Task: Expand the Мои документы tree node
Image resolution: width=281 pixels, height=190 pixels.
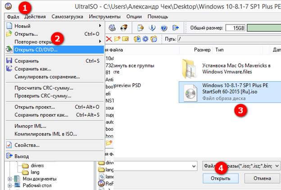Action: coord(9,179)
